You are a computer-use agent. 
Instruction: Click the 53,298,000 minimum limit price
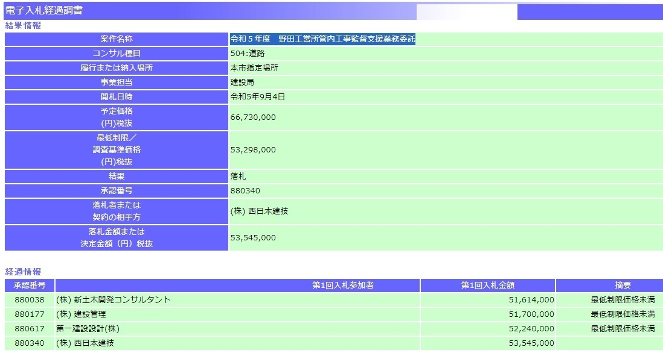coord(253,150)
